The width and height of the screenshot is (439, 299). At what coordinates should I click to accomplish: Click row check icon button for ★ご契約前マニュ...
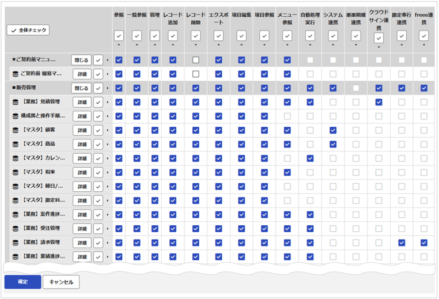[98, 60]
